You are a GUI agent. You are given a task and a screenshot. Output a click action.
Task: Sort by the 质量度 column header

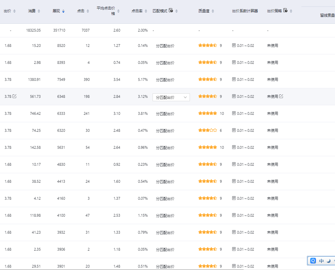(206, 11)
